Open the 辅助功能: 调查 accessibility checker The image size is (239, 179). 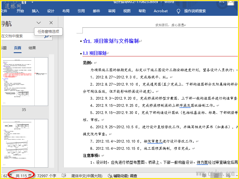122,176
